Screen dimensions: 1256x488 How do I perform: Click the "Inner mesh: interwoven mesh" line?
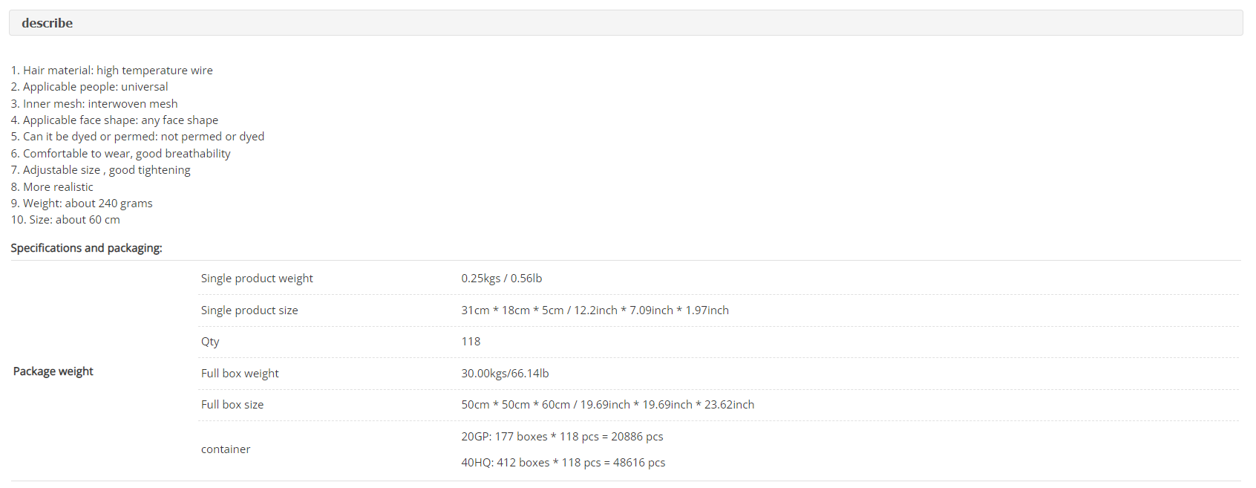coord(94,104)
